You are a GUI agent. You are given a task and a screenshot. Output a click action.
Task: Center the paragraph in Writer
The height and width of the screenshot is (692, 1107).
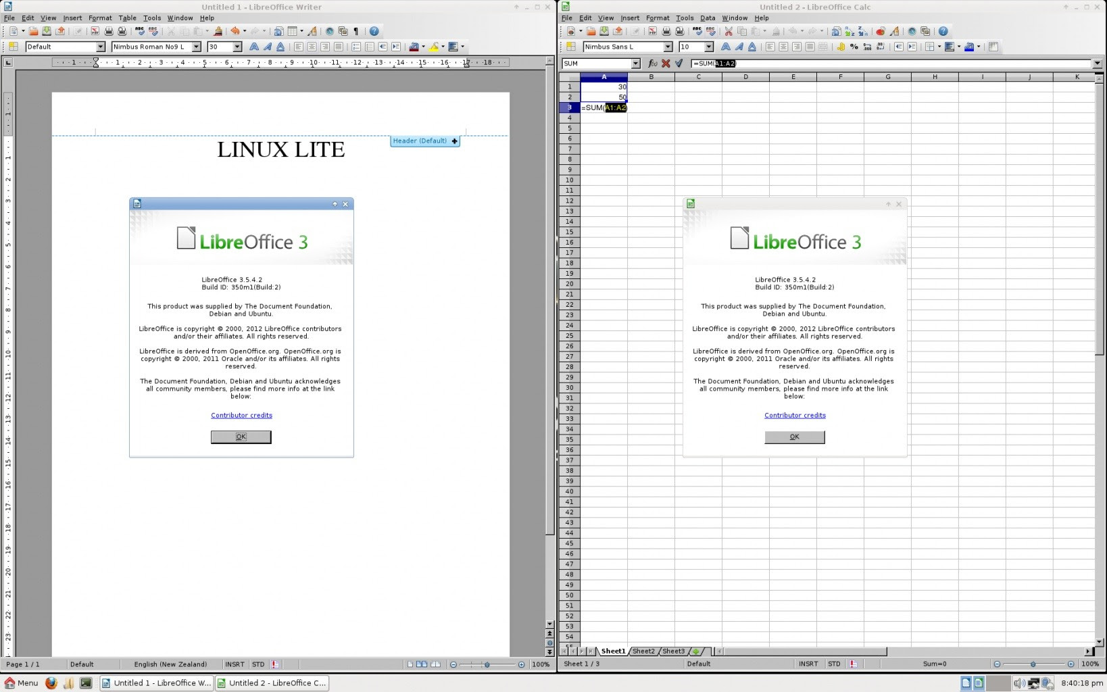point(312,47)
